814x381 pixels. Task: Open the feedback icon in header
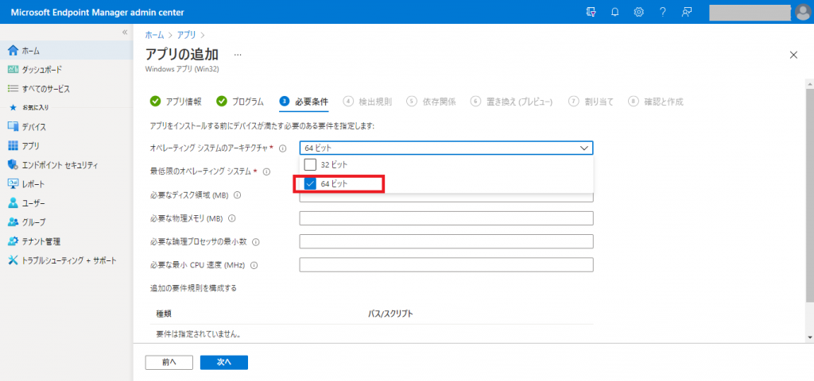click(x=687, y=12)
